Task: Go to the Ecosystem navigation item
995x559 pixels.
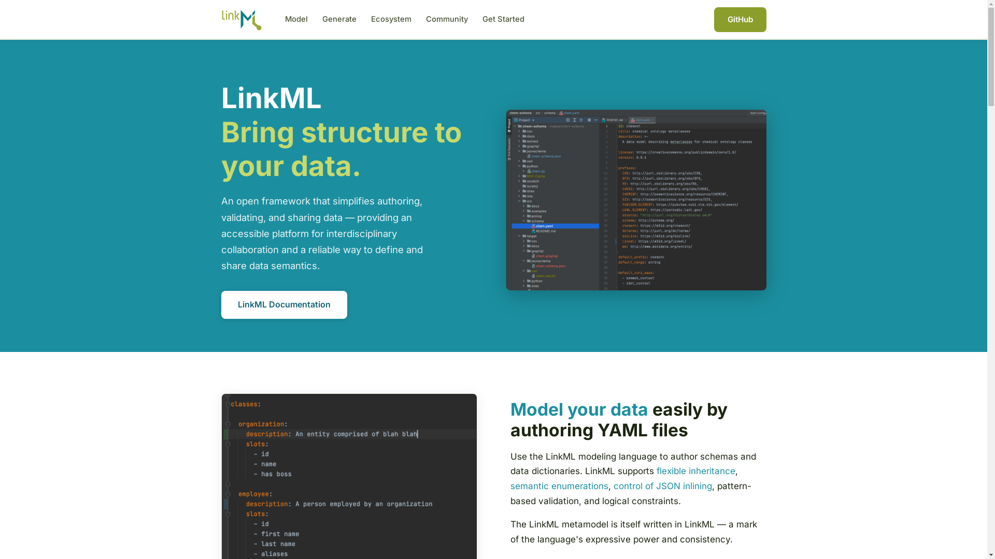Action: [x=391, y=19]
